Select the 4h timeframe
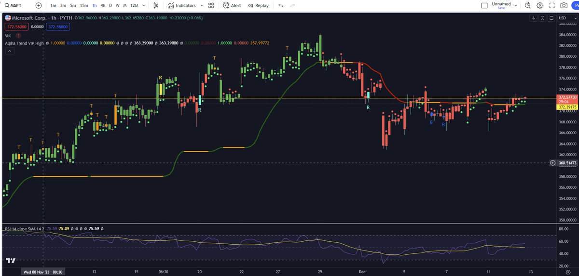Image resolution: width=579 pixels, height=276 pixels. pyautogui.click(x=103, y=5)
